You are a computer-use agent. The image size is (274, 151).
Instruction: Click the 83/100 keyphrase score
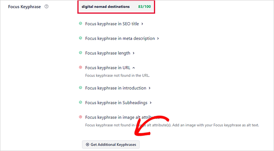[x=144, y=6]
